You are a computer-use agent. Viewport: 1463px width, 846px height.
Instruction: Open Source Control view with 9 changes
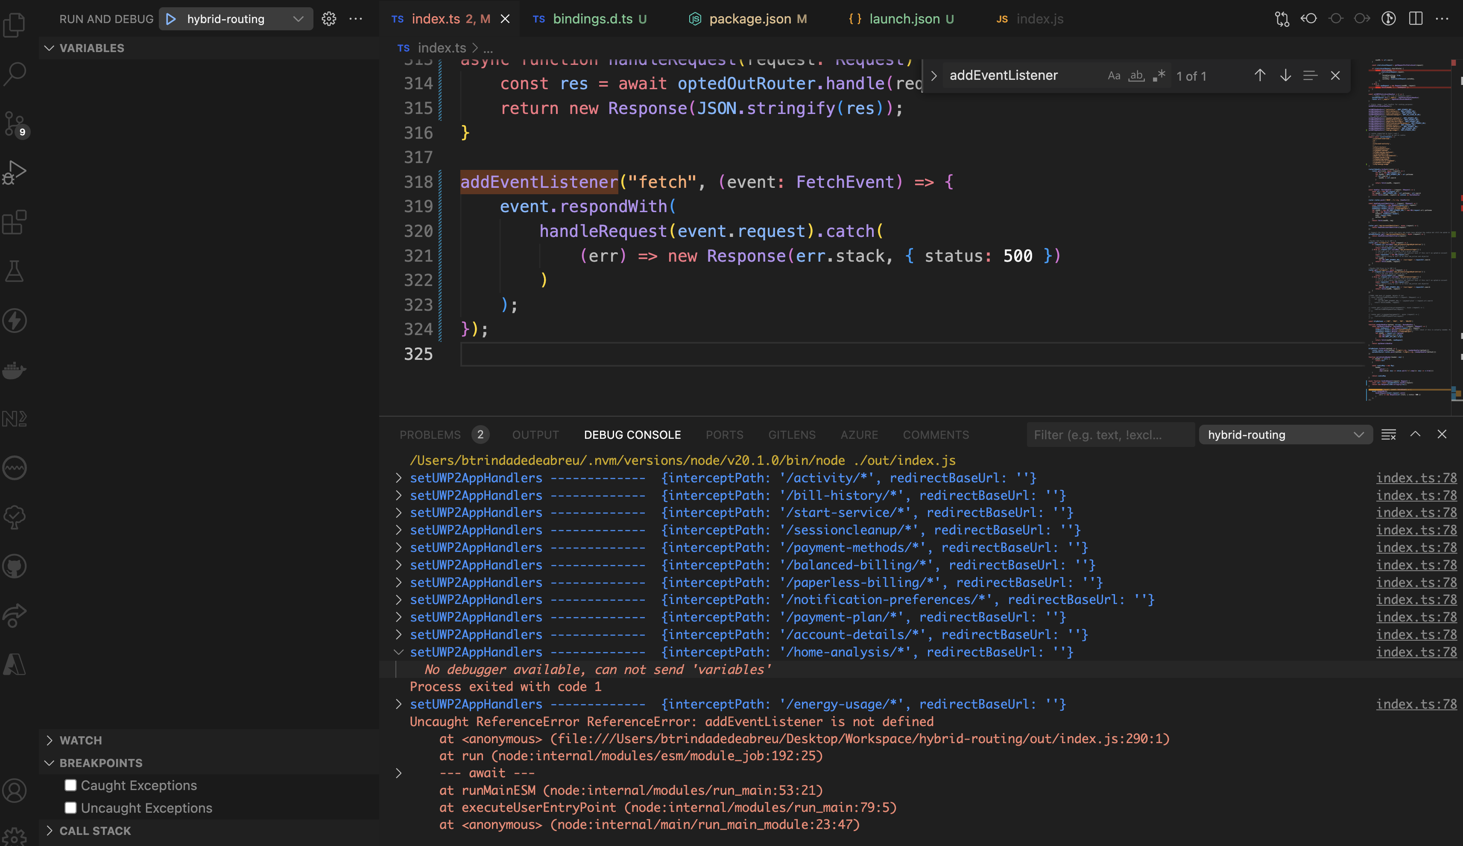(x=15, y=123)
